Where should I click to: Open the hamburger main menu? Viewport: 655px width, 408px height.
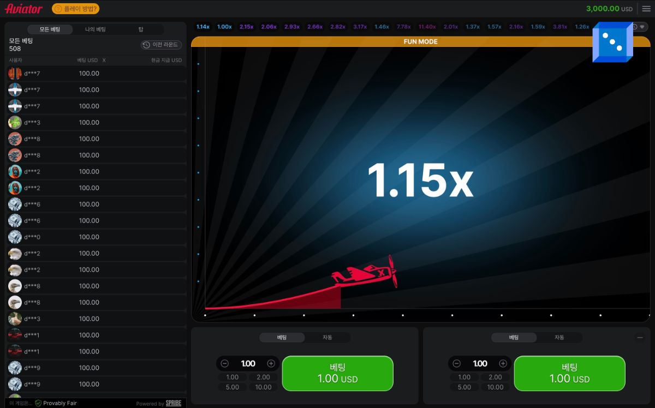click(x=646, y=9)
